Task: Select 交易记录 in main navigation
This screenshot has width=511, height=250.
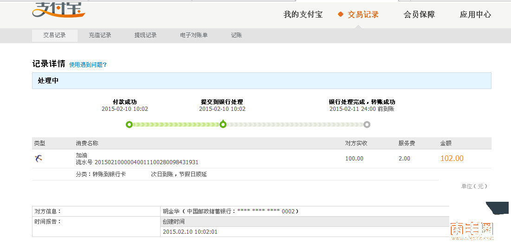Action: [x=363, y=14]
